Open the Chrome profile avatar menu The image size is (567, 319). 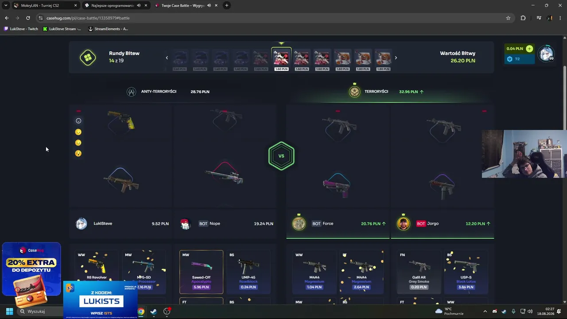(x=550, y=18)
